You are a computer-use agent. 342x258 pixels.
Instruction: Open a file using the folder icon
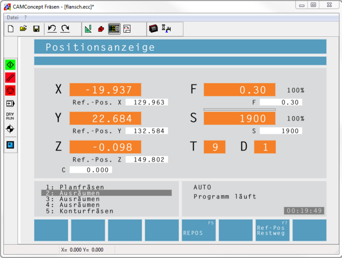23,29
